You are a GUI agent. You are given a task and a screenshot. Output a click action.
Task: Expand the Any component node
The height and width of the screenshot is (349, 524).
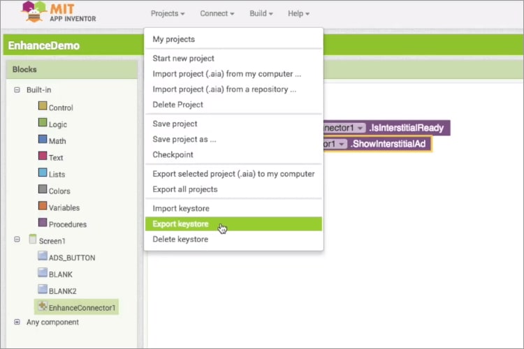(17, 322)
